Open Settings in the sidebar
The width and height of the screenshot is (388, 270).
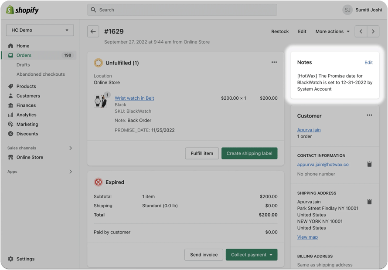(25, 259)
